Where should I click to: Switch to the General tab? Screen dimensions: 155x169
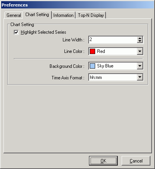(x=13, y=15)
